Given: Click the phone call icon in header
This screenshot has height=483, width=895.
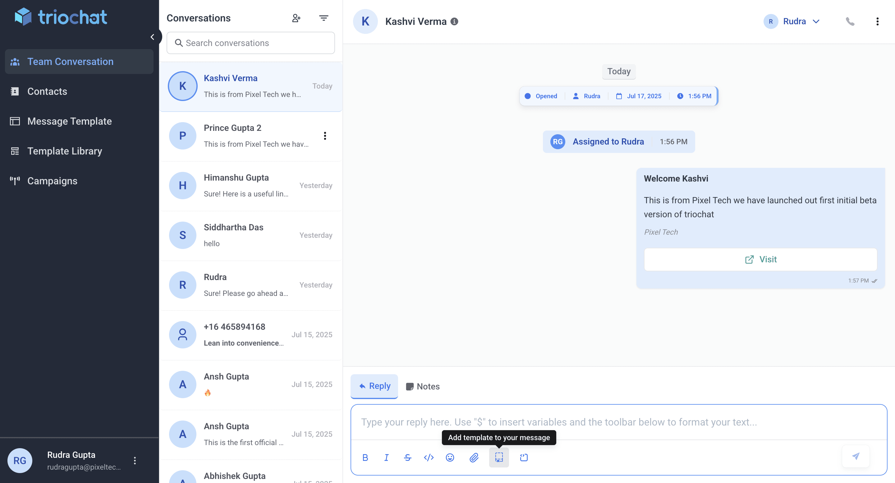Looking at the screenshot, I should pyautogui.click(x=850, y=21).
